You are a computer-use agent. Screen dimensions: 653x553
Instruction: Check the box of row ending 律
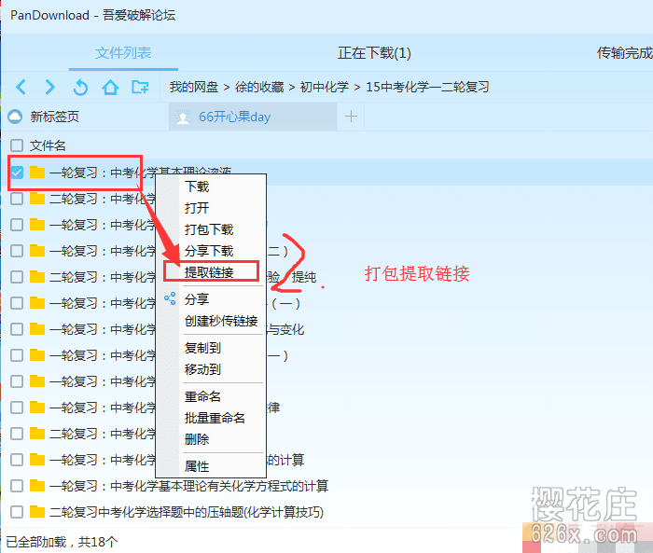(17, 408)
